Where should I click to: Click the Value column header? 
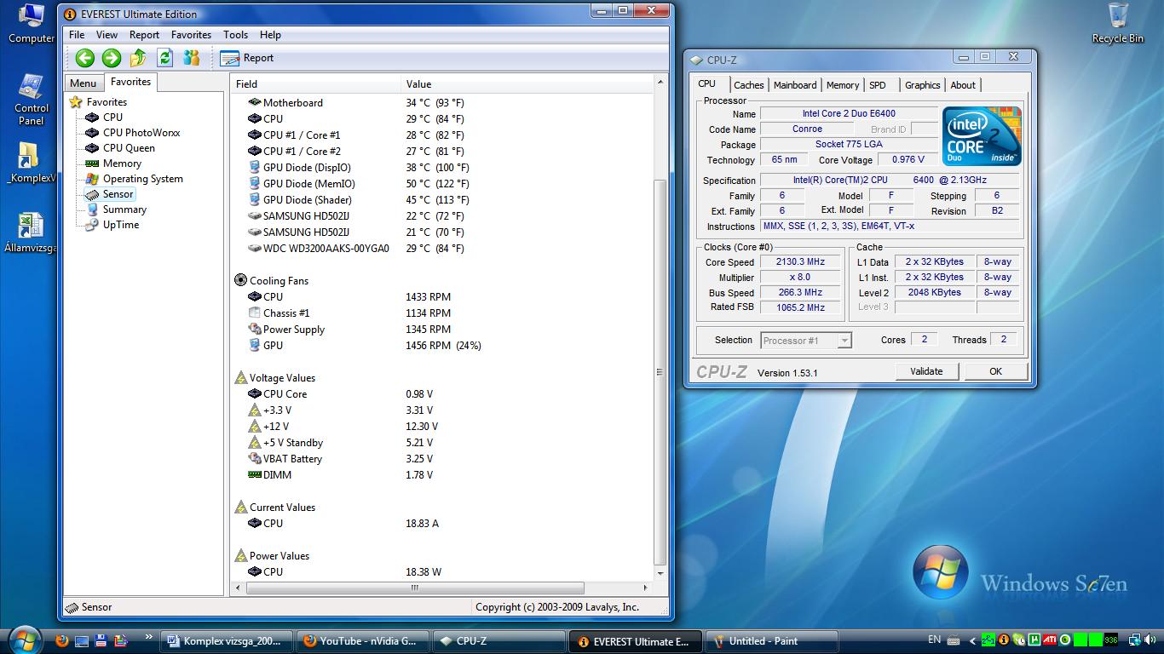(527, 83)
